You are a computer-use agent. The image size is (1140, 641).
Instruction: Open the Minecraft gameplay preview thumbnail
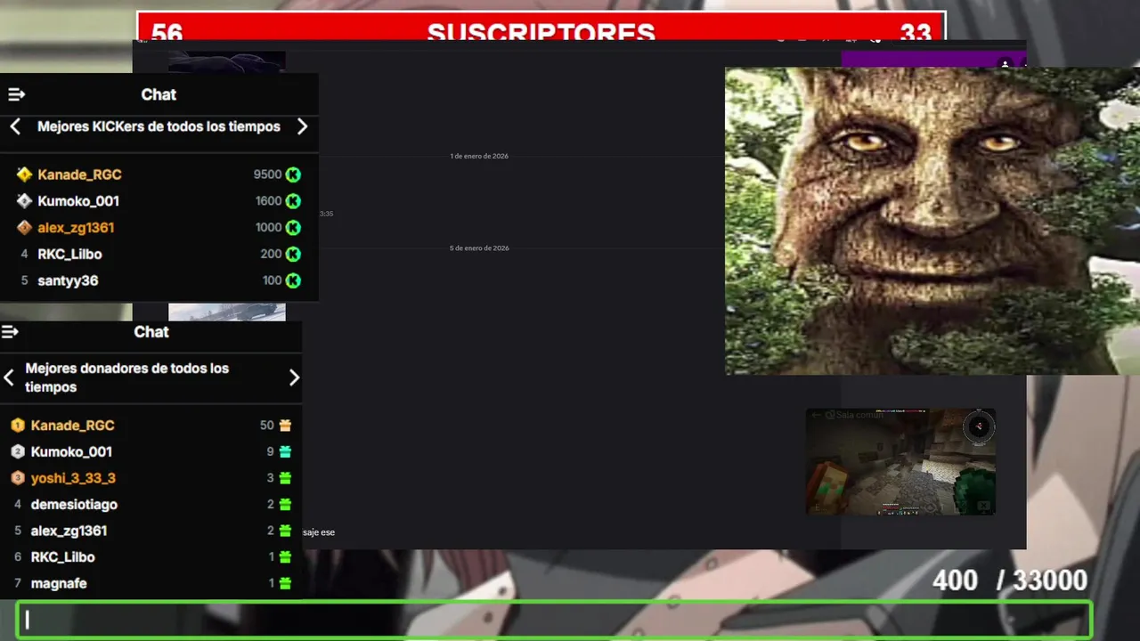(x=900, y=461)
